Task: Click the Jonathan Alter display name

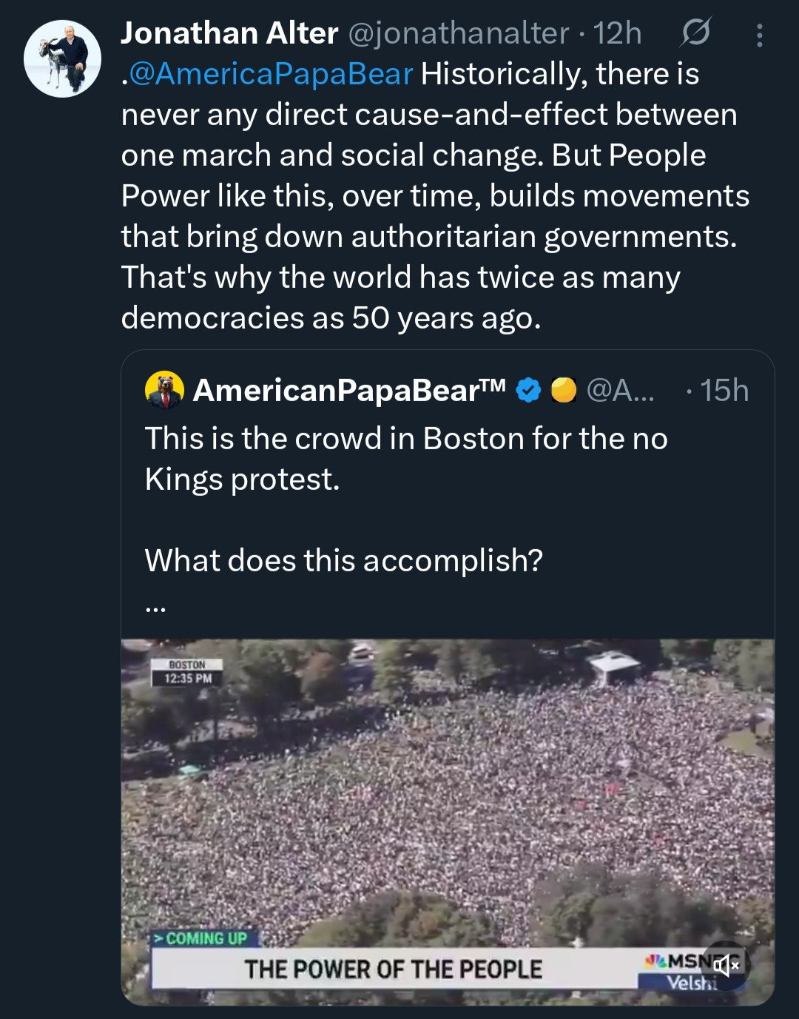Action: pos(229,33)
